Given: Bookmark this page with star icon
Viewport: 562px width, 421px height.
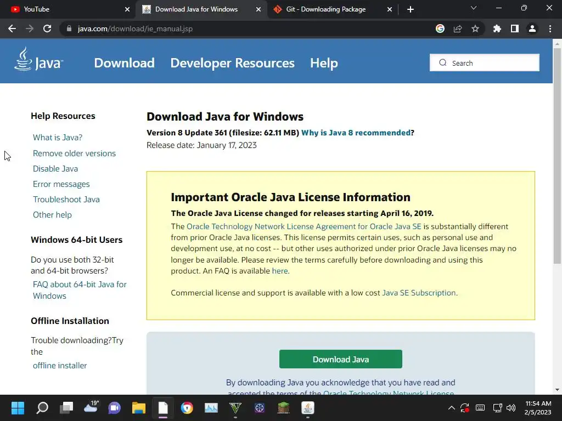Looking at the screenshot, I should click(x=475, y=29).
